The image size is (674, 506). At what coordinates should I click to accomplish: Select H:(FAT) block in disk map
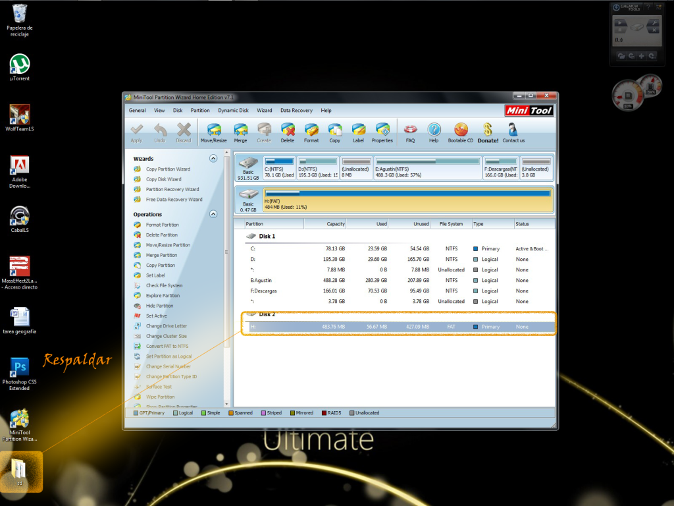[x=408, y=200]
